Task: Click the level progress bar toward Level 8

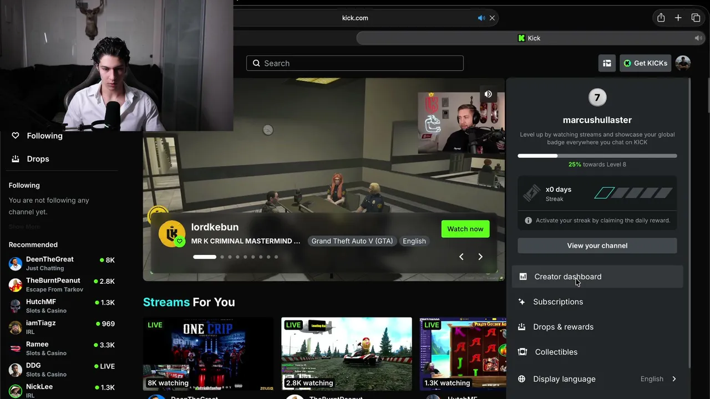Action: tap(597, 156)
